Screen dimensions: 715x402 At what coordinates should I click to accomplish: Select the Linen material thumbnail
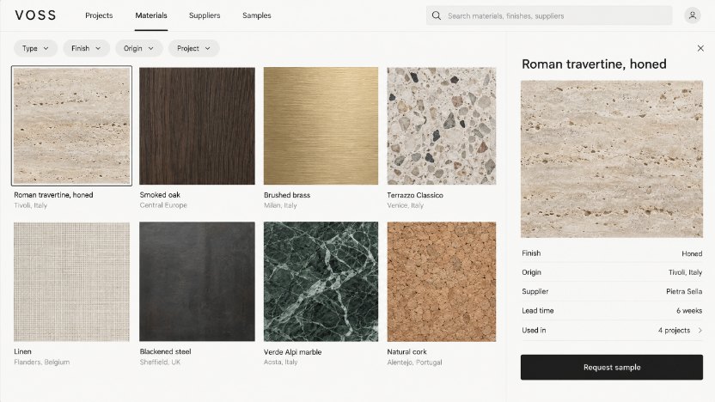(x=71, y=282)
